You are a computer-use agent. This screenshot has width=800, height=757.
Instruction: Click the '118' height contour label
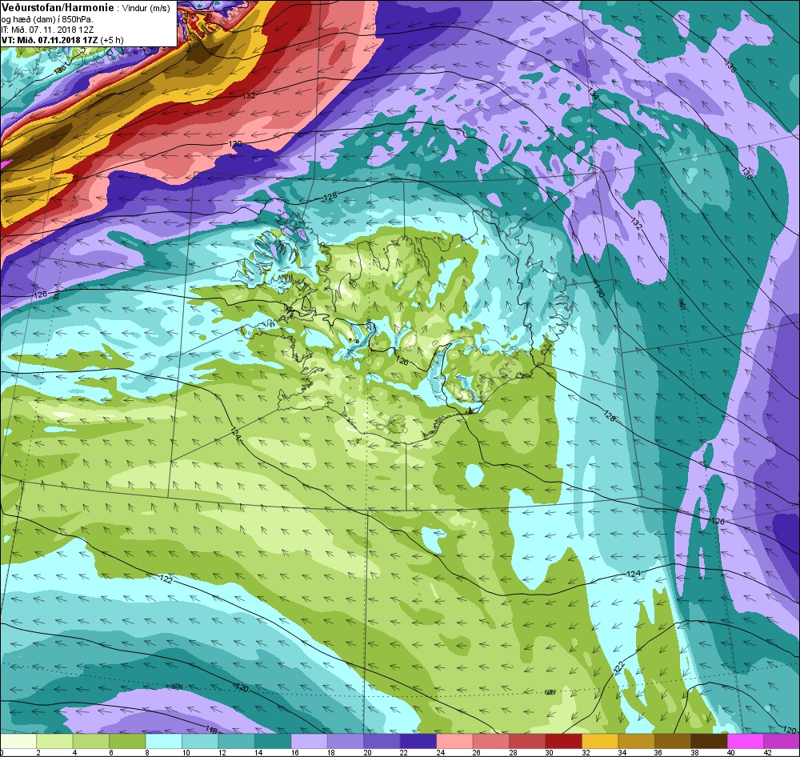[212, 730]
